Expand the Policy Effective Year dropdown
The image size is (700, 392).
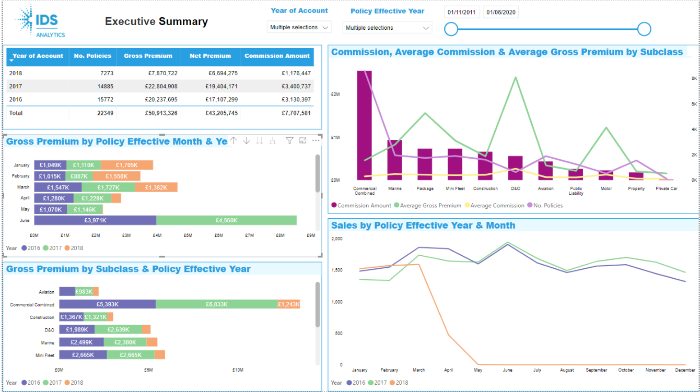click(387, 28)
